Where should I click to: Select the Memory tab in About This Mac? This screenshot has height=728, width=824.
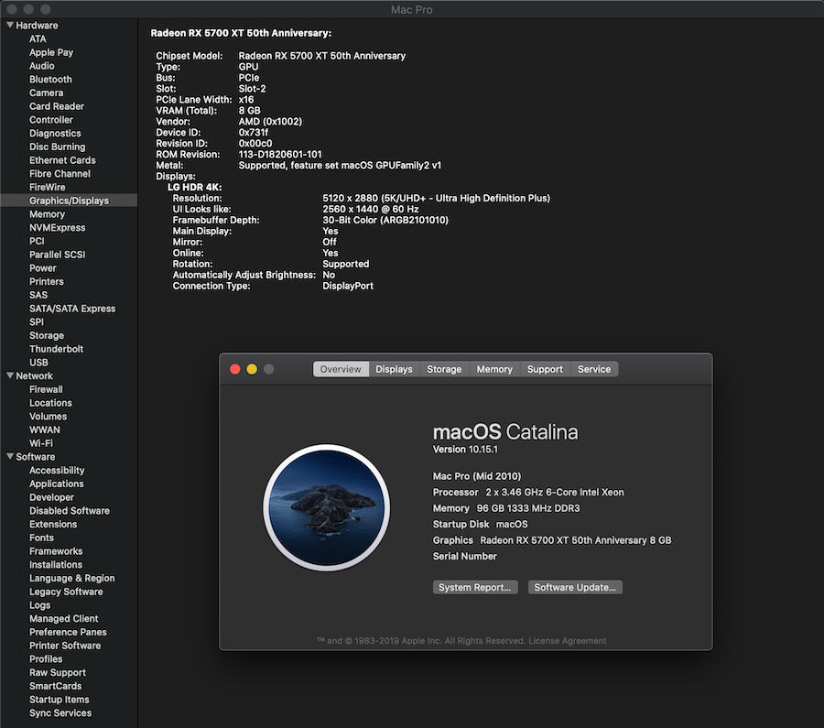tap(494, 369)
